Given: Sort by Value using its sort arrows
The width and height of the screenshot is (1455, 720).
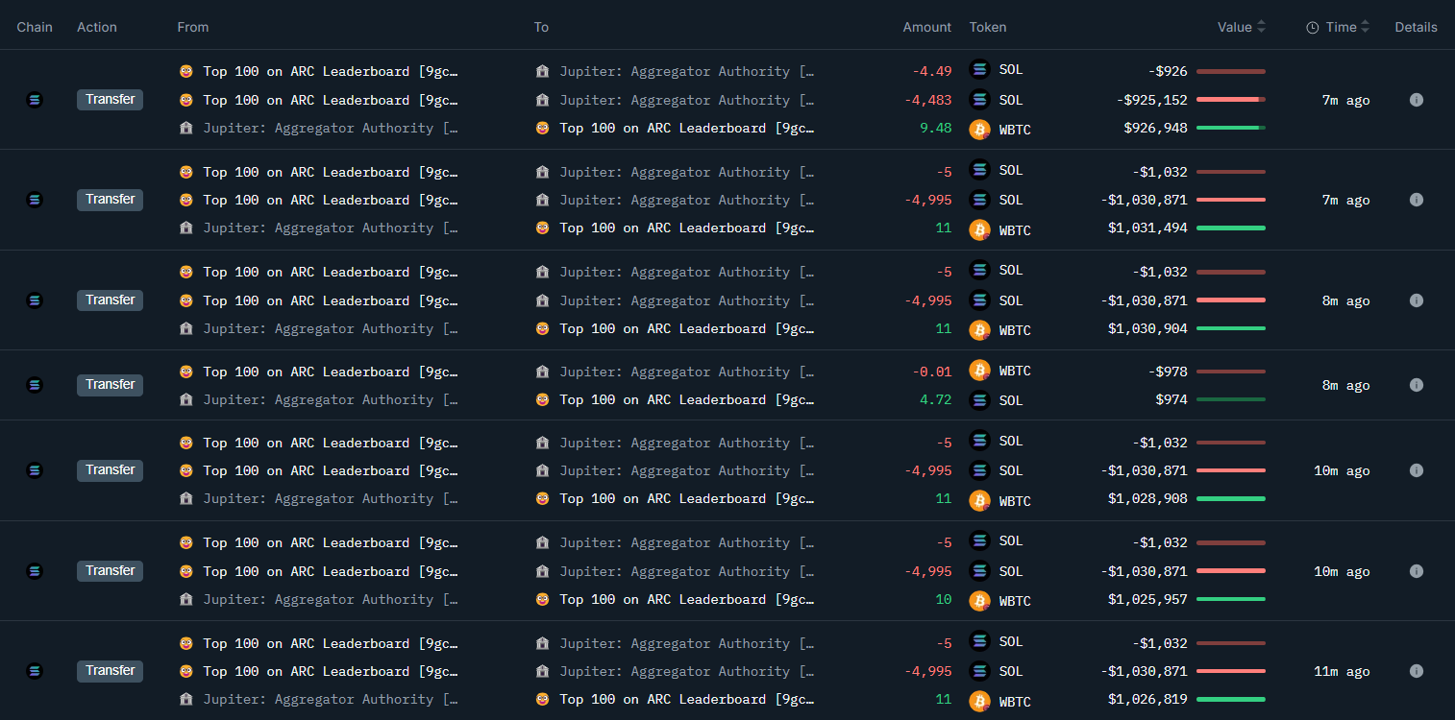Looking at the screenshot, I should pyautogui.click(x=1261, y=27).
